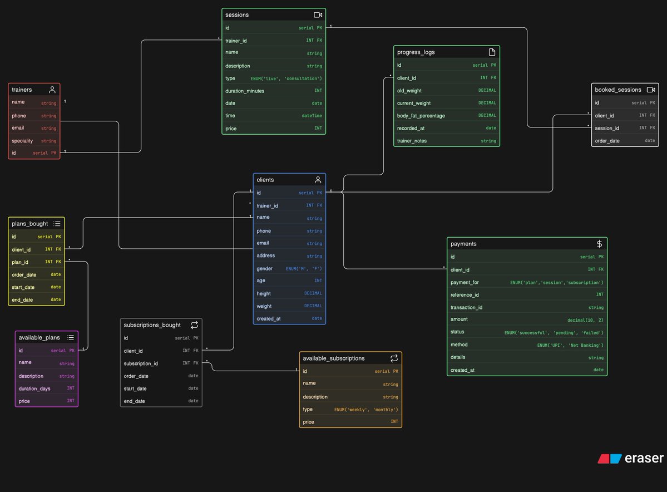Screen dimensions: 667x492
Task: Click the amount field in payments table
Action: click(x=527, y=319)
